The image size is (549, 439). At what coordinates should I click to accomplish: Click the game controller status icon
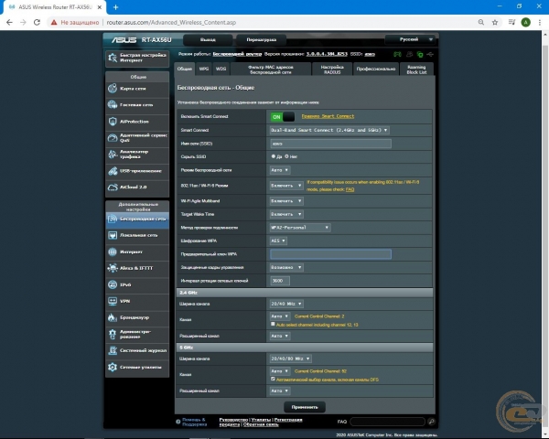click(x=397, y=54)
